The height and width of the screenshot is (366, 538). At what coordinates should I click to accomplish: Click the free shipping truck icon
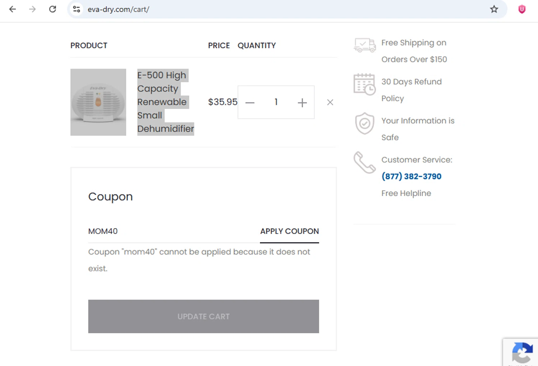[x=365, y=45]
